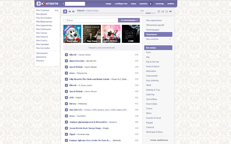Open Моя Страница in left sidebar
231x144 pixels.
[x=43, y=10]
